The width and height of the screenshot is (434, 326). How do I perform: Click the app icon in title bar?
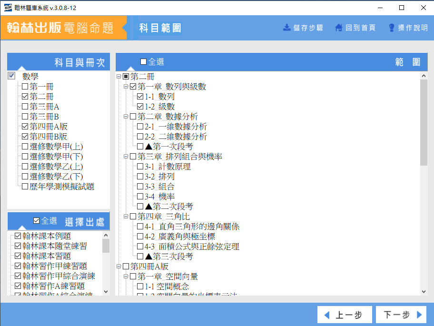(8, 8)
